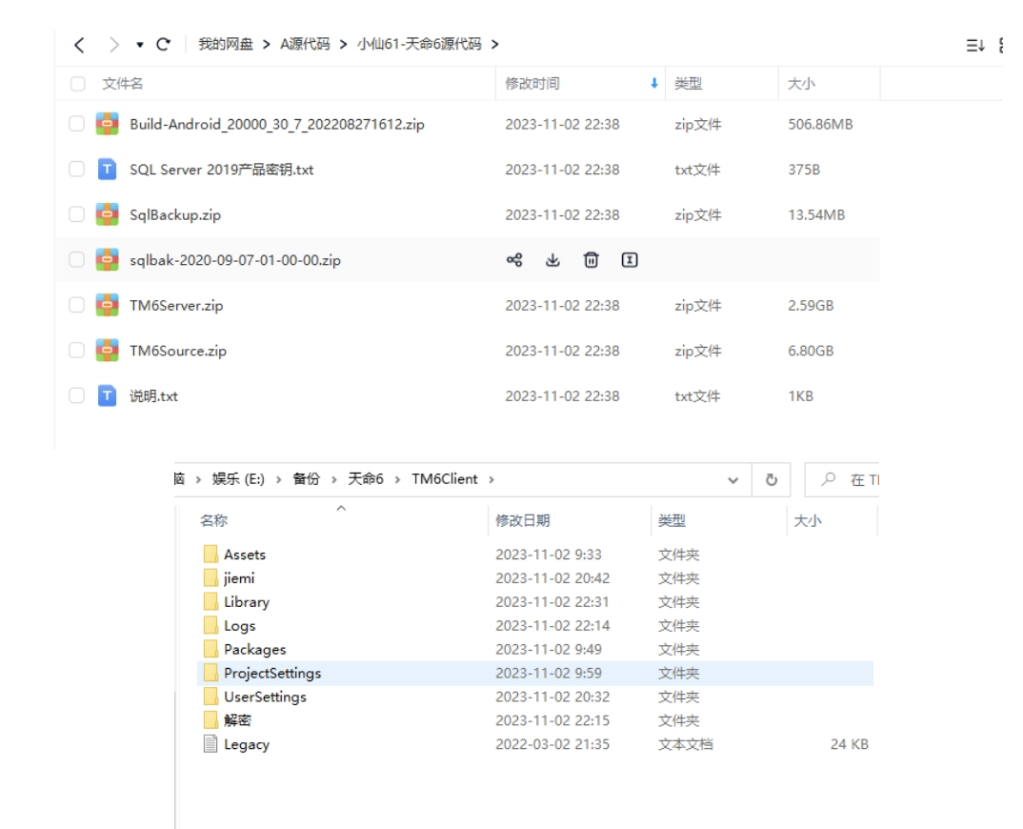1023x829 pixels.
Task: Click the blue descending sort arrow
Action: [x=653, y=83]
